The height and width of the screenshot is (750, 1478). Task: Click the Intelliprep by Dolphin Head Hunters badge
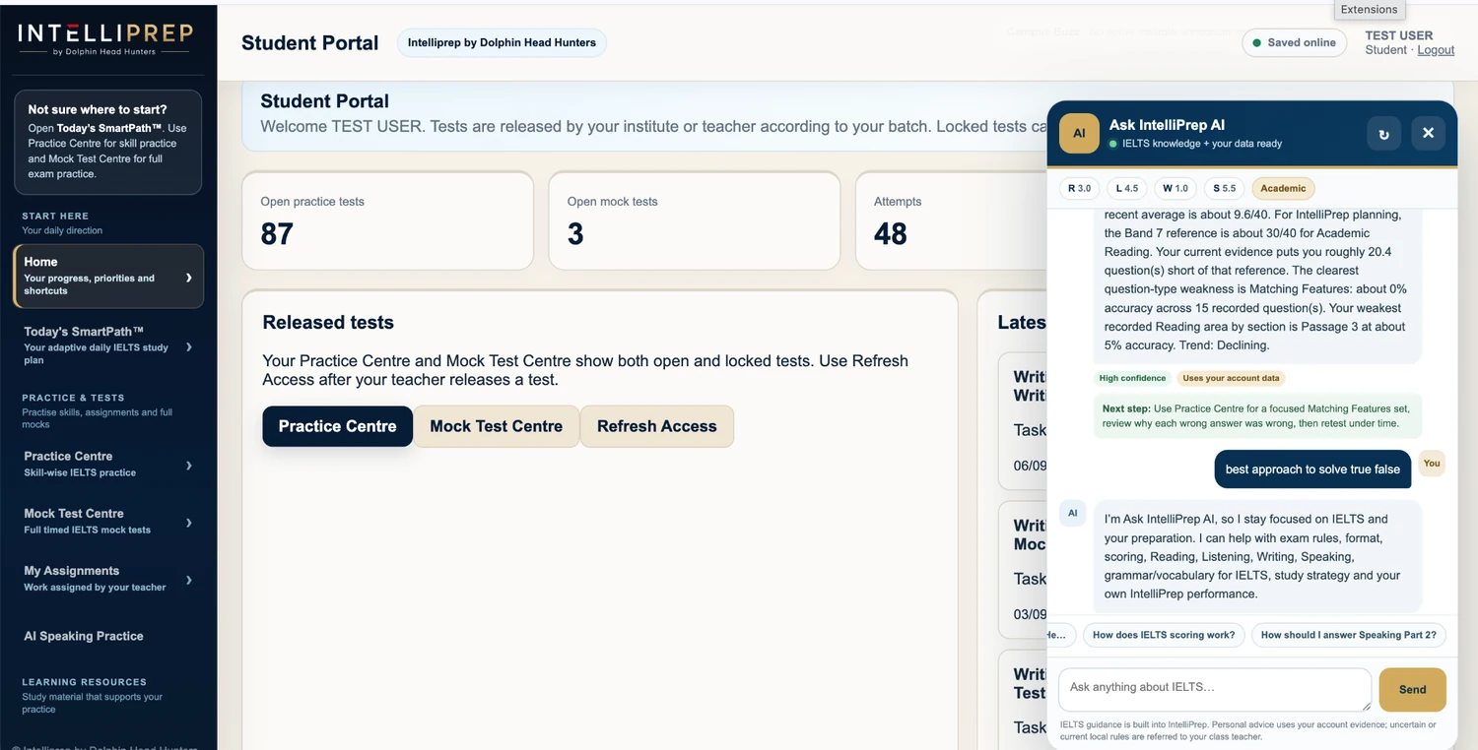point(502,42)
